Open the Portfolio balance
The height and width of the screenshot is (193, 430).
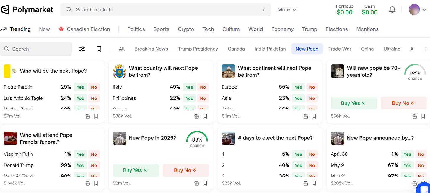click(345, 10)
